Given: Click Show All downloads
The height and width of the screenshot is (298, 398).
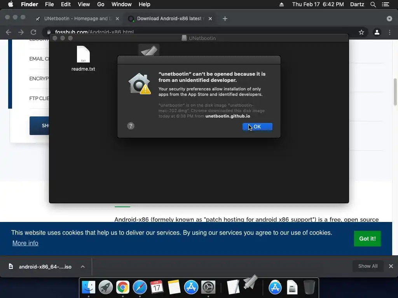Looking at the screenshot, I should (x=368, y=266).
